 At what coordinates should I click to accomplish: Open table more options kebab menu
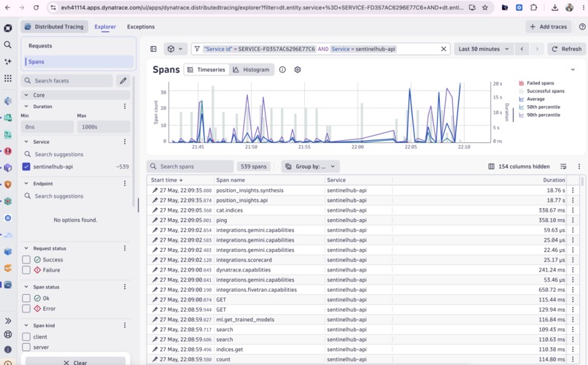point(579,166)
